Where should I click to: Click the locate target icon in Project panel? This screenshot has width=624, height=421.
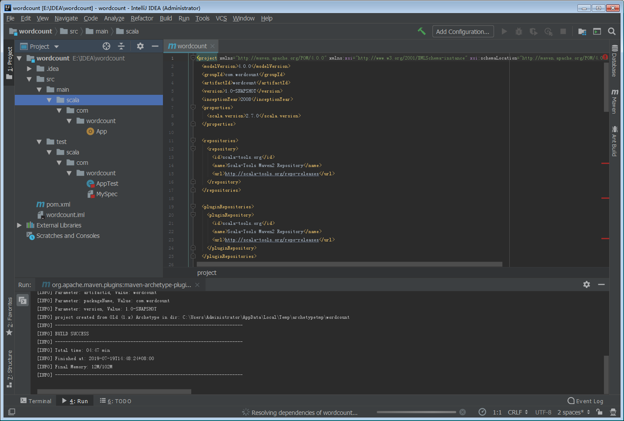coord(106,46)
